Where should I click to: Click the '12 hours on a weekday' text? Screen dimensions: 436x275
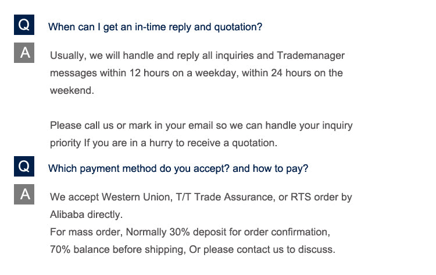click(x=183, y=73)
